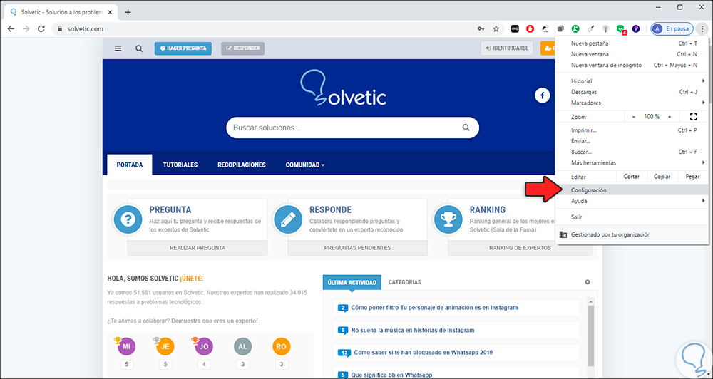Click the saved passwords key icon
The image size is (713, 379).
[x=481, y=28]
